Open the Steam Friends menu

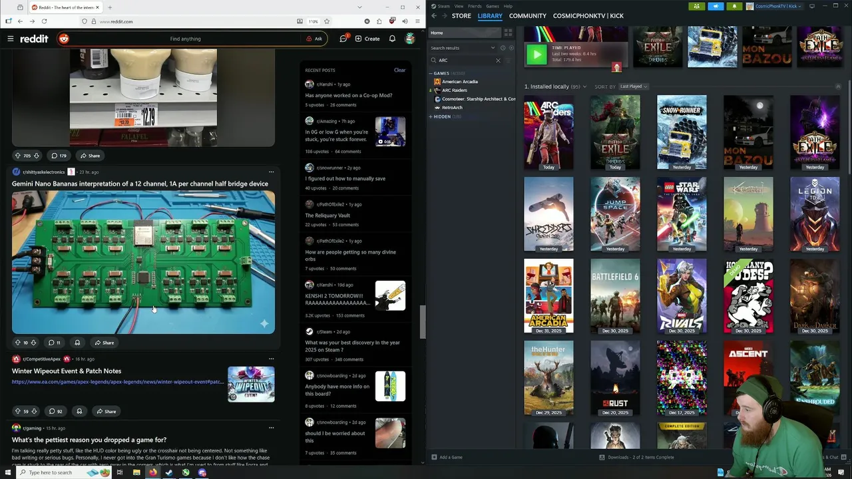click(x=475, y=6)
